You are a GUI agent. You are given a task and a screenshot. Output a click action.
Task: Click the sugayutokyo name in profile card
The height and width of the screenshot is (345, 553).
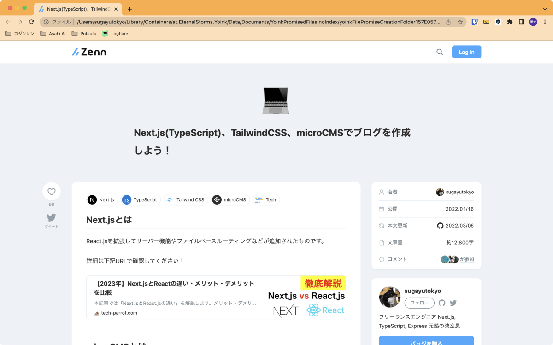423,291
